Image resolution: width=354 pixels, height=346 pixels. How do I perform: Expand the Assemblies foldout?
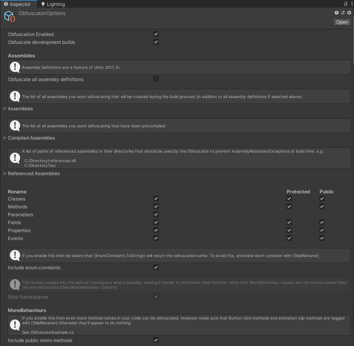pyautogui.click(x=4, y=109)
